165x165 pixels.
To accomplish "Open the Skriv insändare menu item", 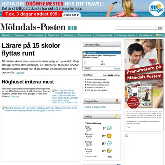I will point(36,35).
